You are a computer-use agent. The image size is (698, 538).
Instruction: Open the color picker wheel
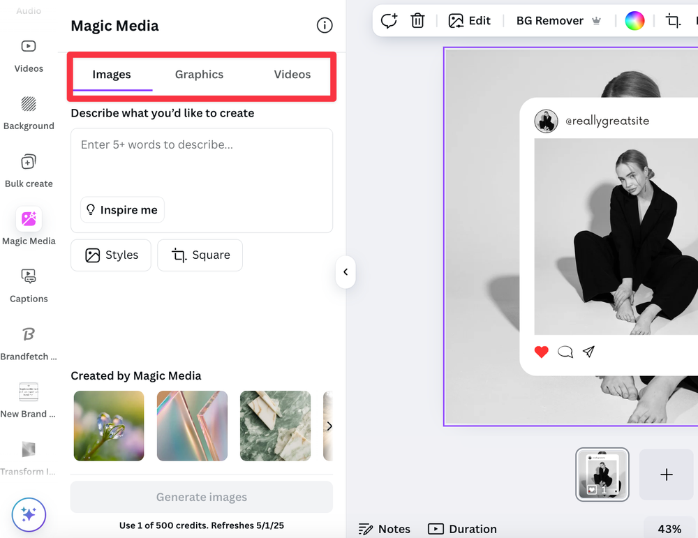634,20
